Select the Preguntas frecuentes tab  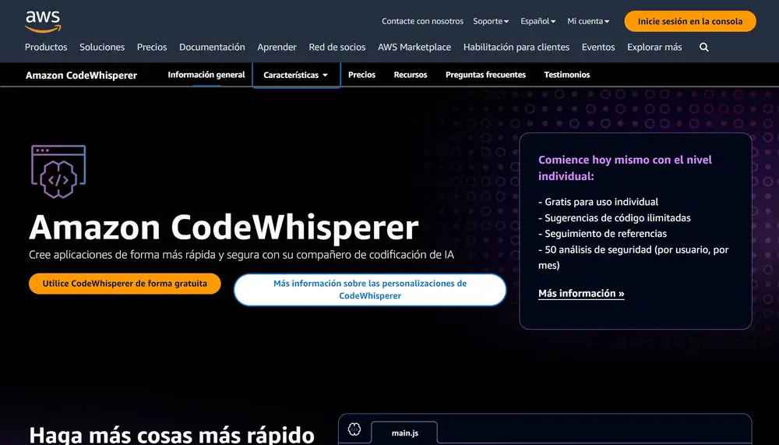tap(485, 75)
